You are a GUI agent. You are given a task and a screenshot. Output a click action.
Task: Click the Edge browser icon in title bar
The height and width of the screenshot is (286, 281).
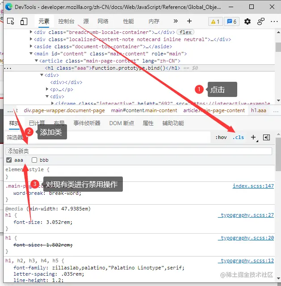coord(9,7)
